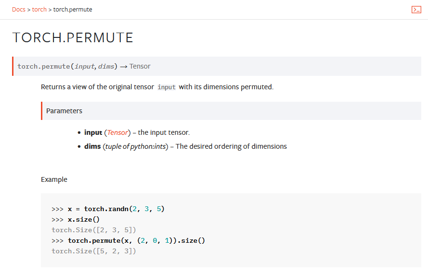
Task: Click the 'tuple of python:ints' type text
Action: tap(135, 146)
